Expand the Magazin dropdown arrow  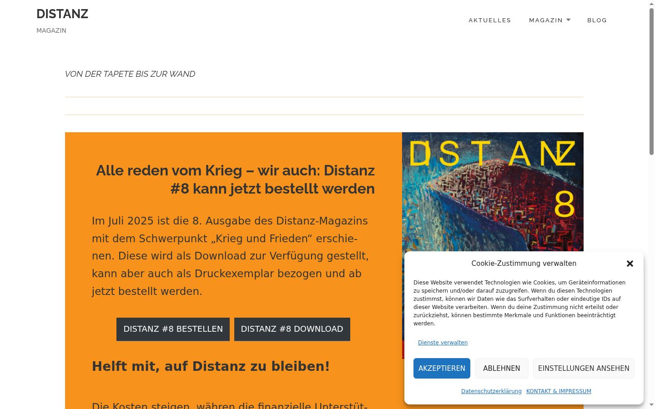(568, 20)
